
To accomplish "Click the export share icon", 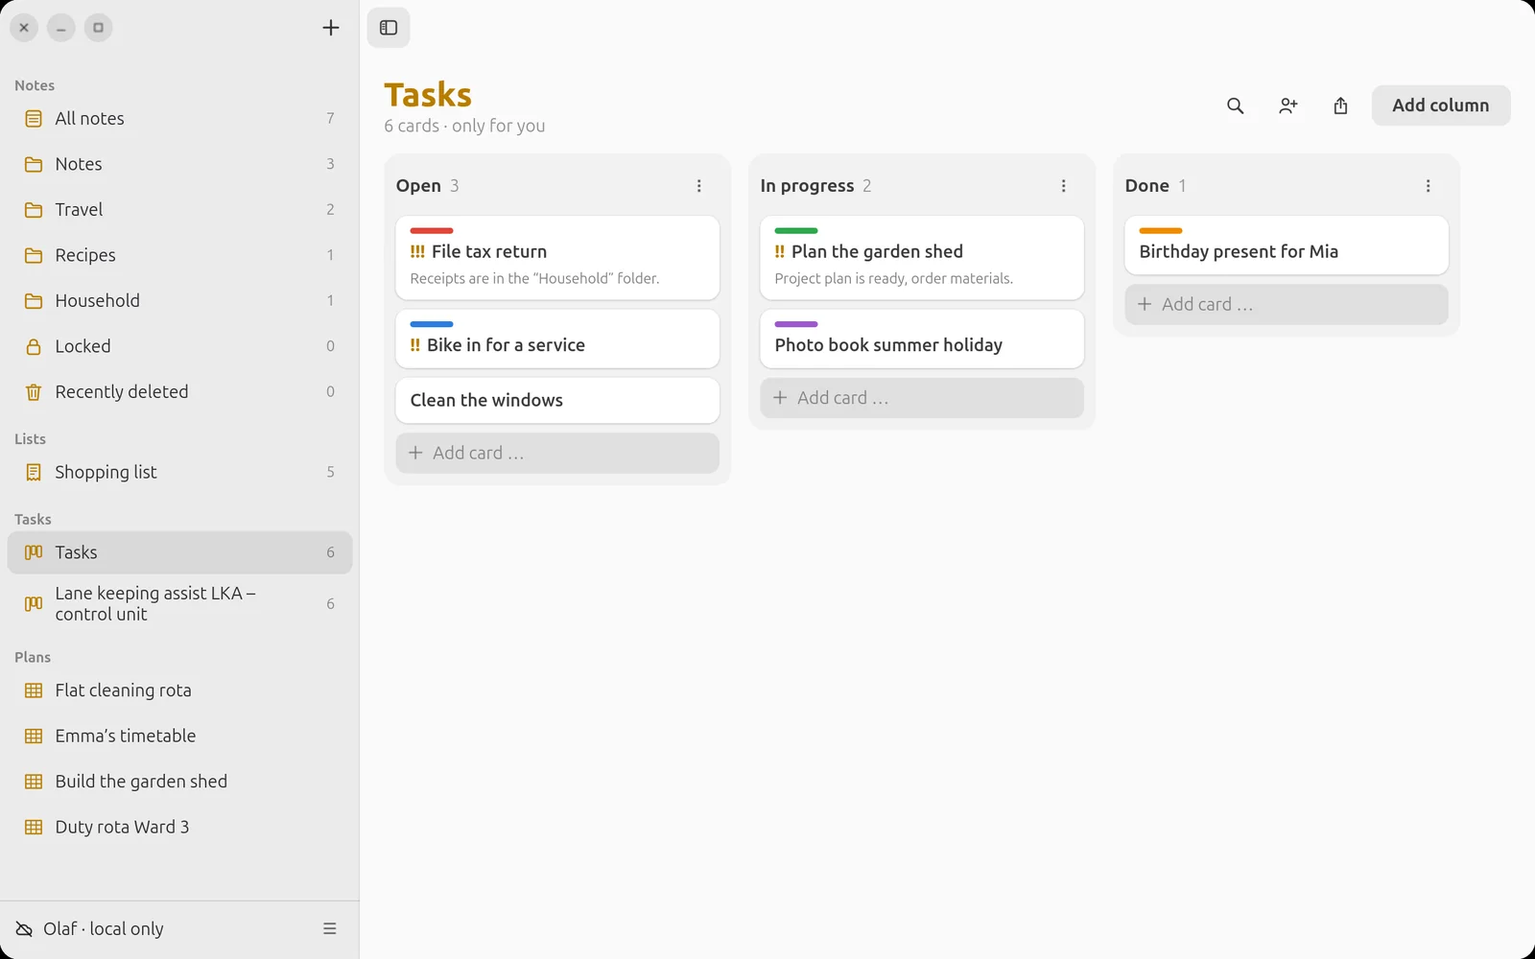I will pyautogui.click(x=1341, y=105).
